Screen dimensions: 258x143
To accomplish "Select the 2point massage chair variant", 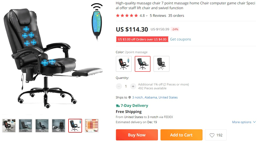I will 142,64.
